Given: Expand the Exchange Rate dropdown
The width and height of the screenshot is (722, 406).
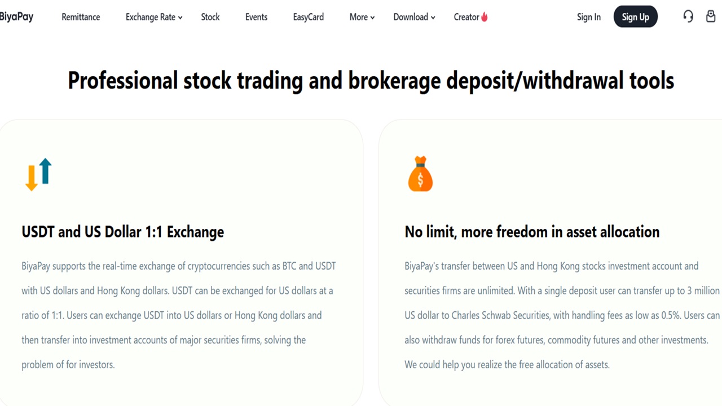Looking at the screenshot, I should coord(154,17).
